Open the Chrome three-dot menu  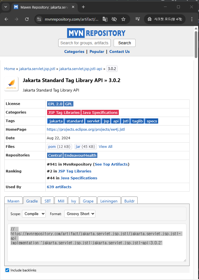coord(192,19)
